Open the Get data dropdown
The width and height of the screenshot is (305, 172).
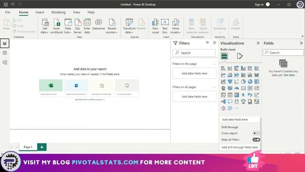(45, 26)
